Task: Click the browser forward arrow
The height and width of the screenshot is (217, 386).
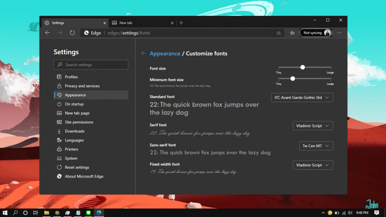Action: point(60,33)
